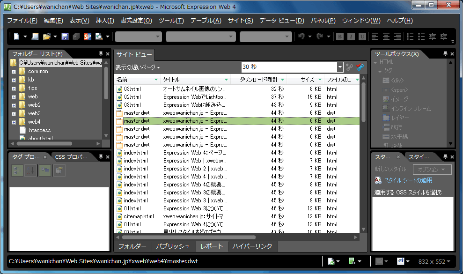
Task: Click the Align Left toolbar icon
Action: 375,37
